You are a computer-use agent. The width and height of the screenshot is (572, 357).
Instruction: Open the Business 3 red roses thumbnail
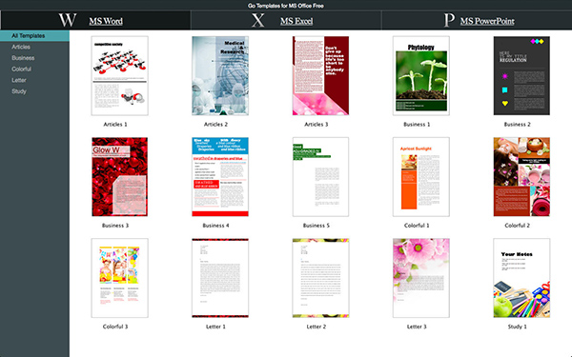pos(120,177)
